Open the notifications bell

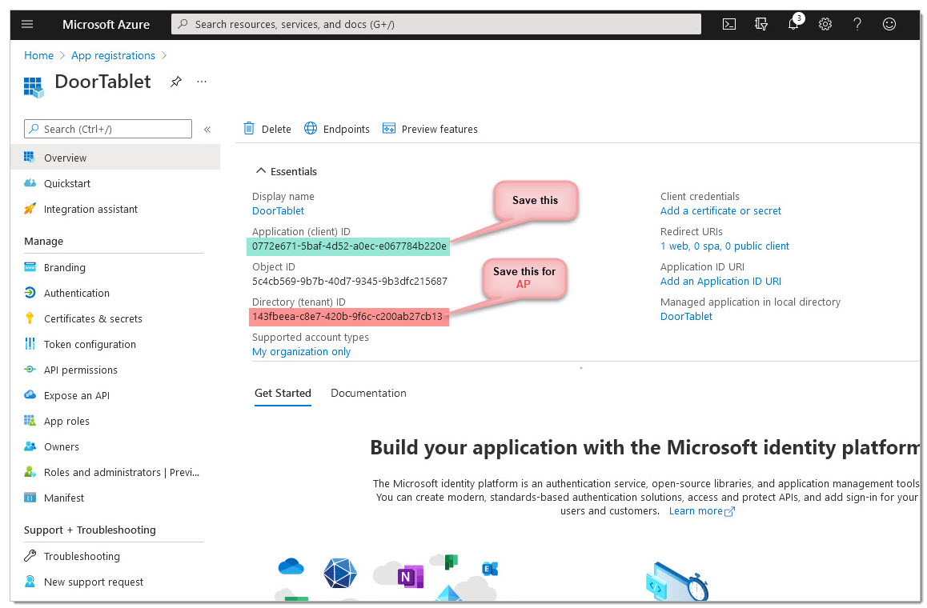coord(794,23)
